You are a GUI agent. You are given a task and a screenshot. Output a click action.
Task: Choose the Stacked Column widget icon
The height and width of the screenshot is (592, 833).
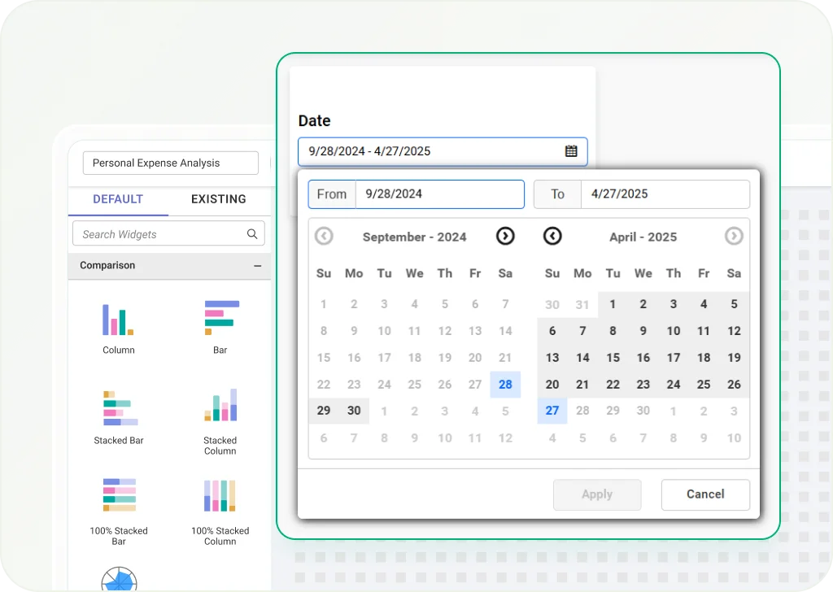(220, 406)
